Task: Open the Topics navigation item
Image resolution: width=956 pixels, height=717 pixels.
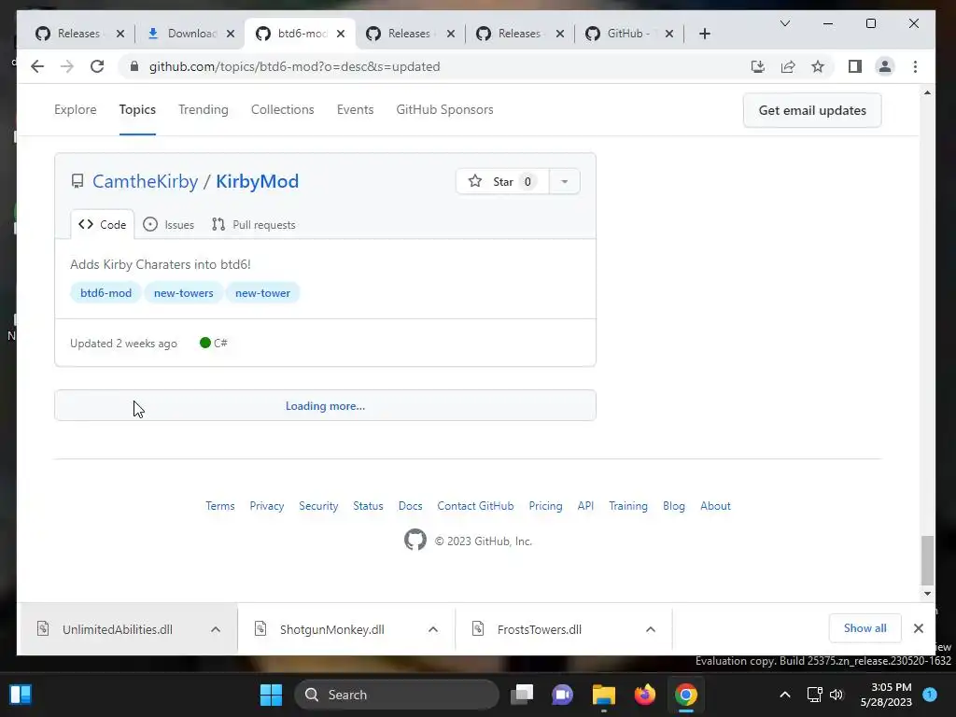Action: (137, 110)
